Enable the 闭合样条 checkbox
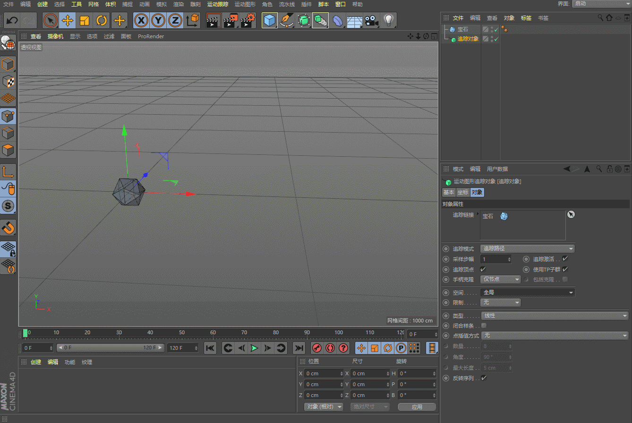 click(x=483, y=326)
